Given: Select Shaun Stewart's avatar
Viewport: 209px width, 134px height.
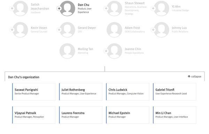Looking at the screenshot, I should pos(114,8).
